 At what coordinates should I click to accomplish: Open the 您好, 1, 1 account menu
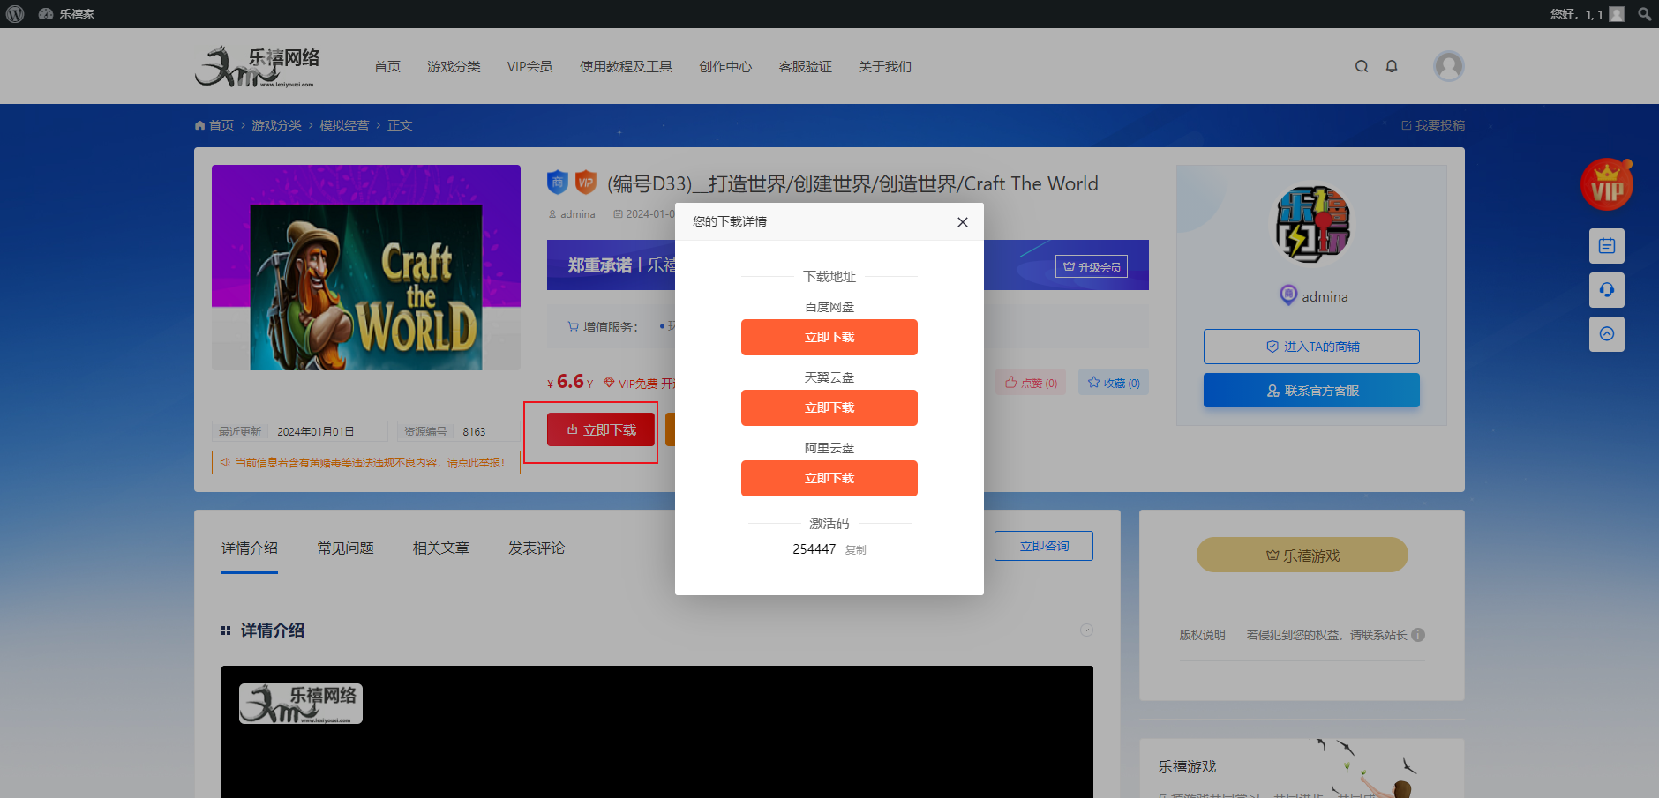(x=1587, y=14)
